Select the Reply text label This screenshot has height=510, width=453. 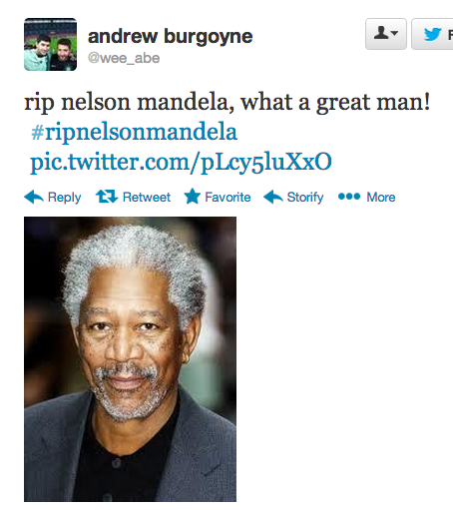point(64,198)
